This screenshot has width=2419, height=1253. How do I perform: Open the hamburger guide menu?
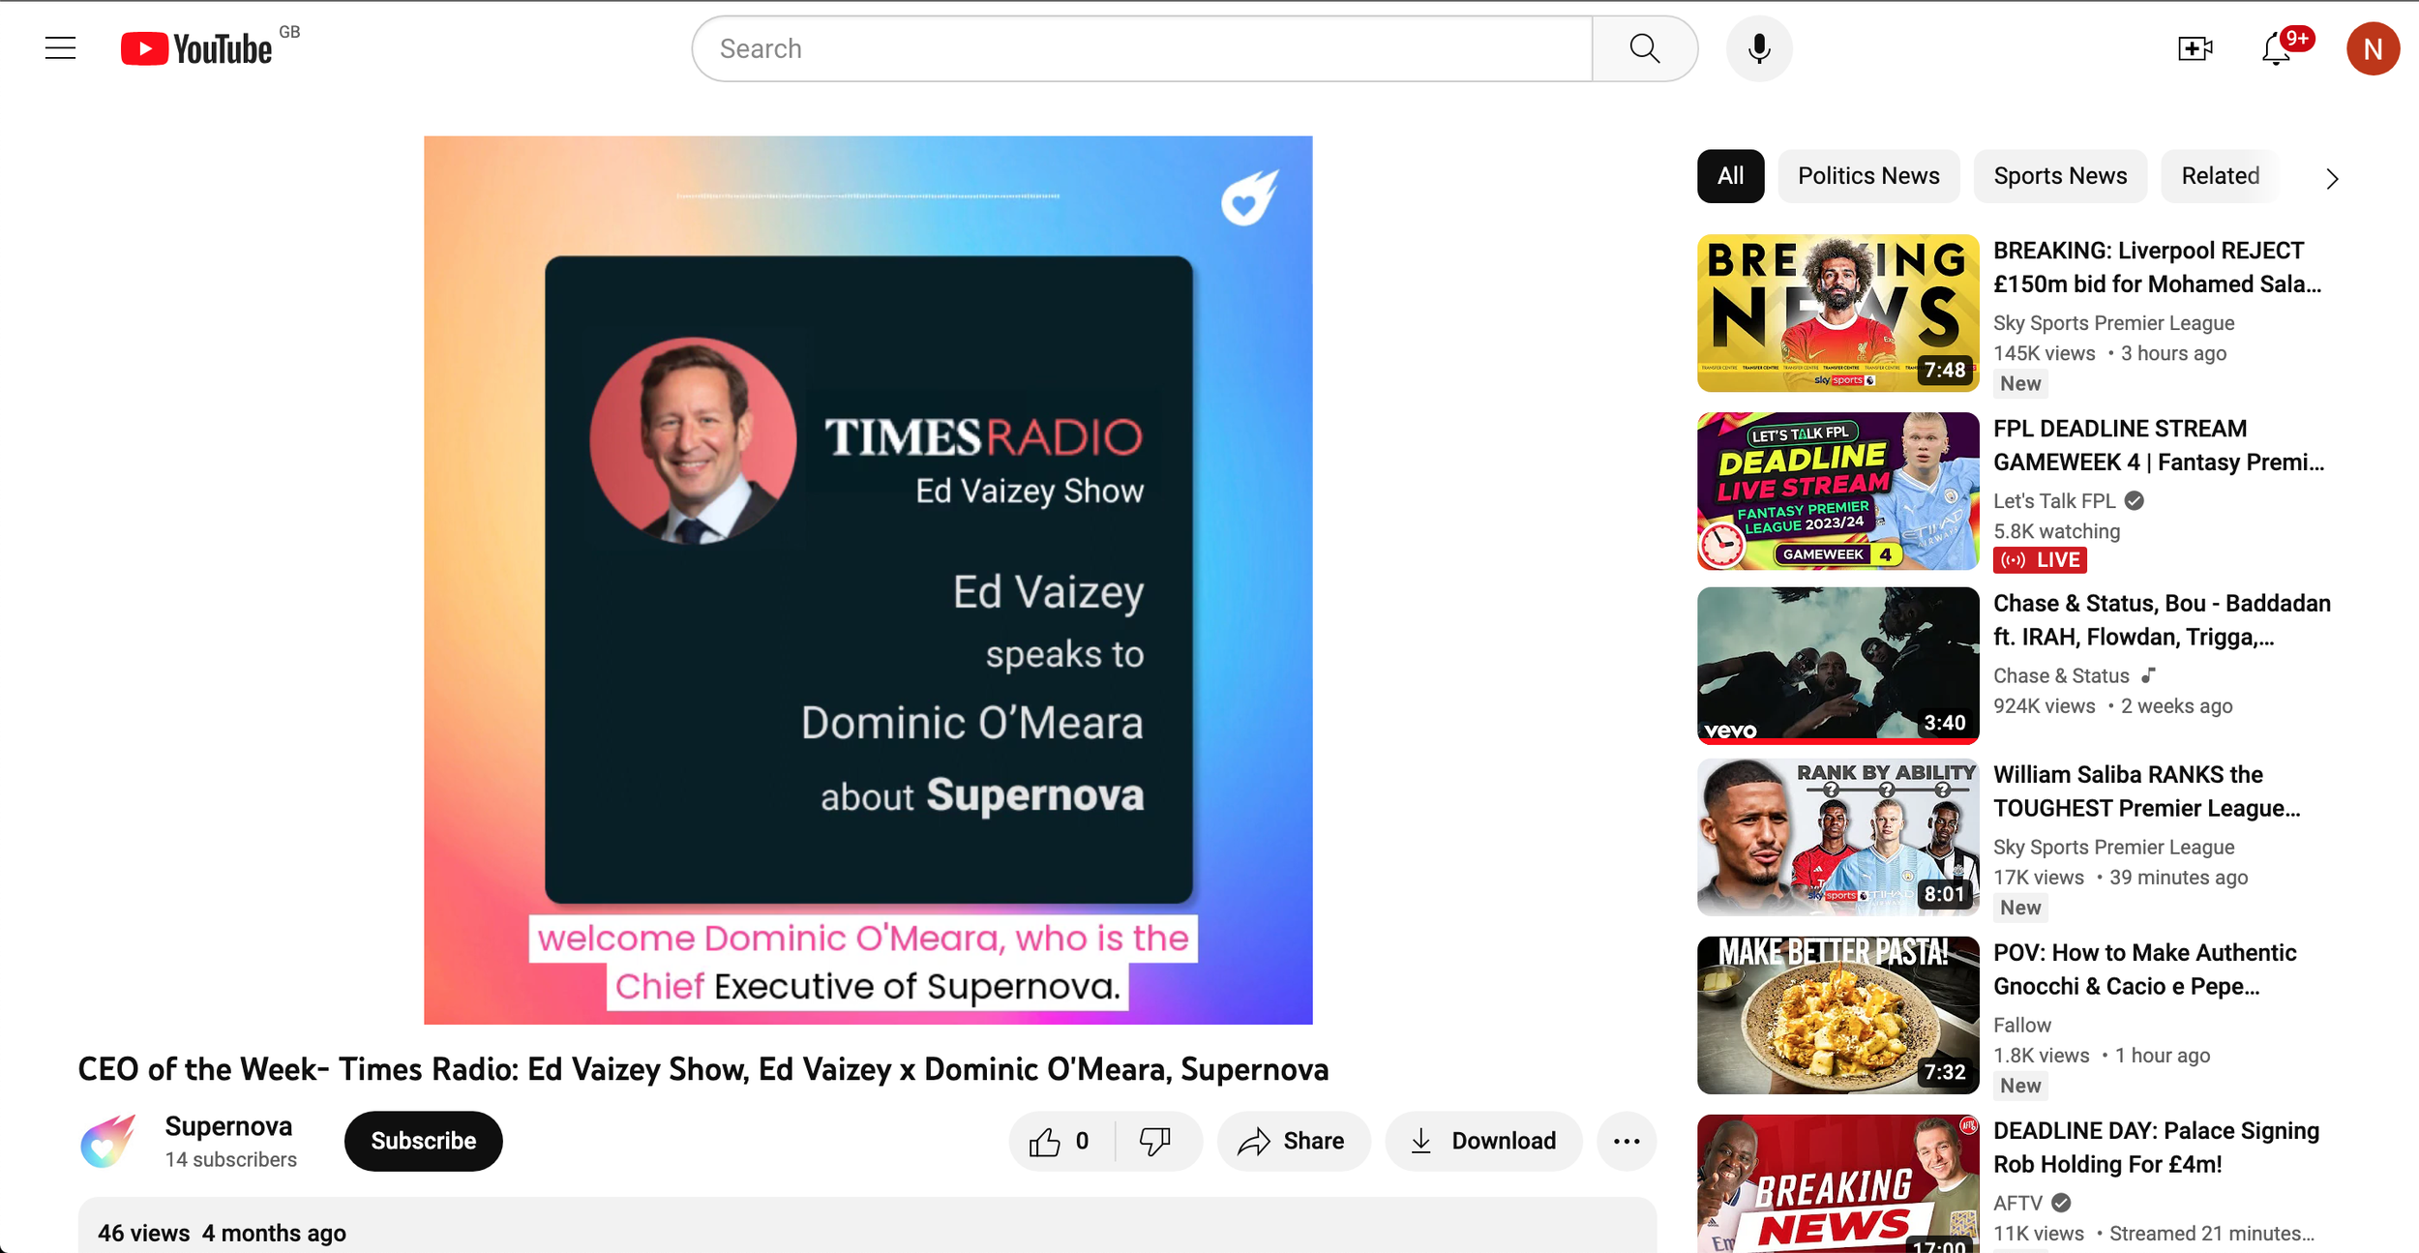coord(60,48)
